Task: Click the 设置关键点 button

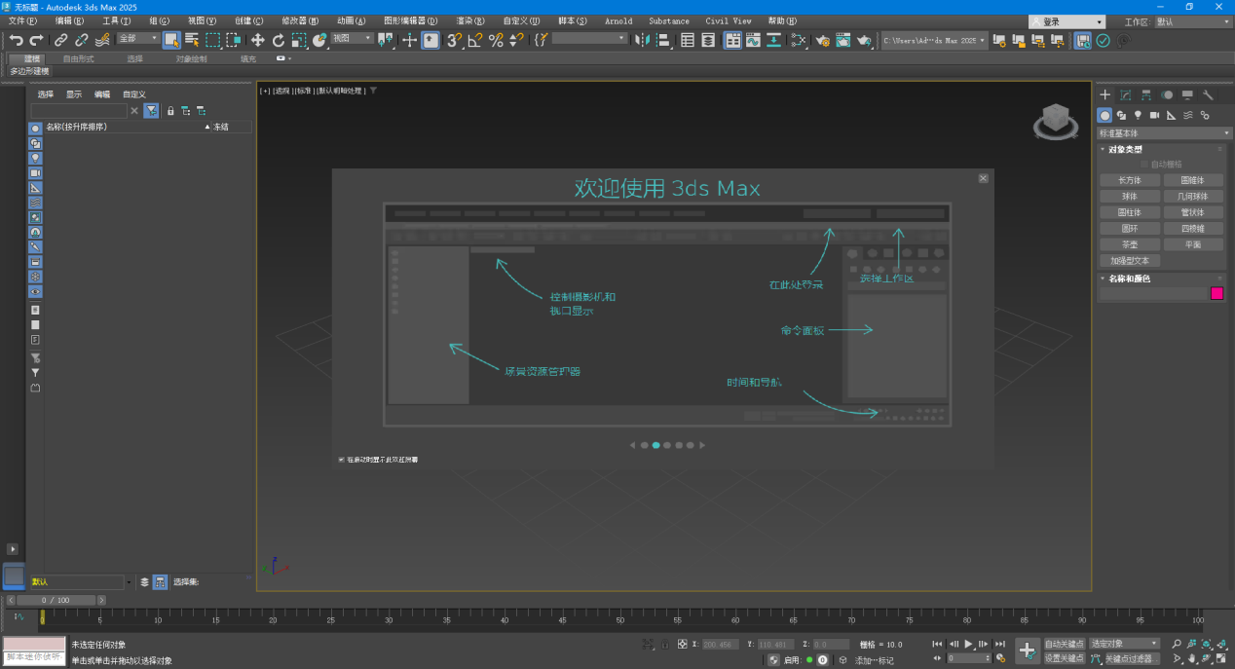Action: tap(1065, 658)
